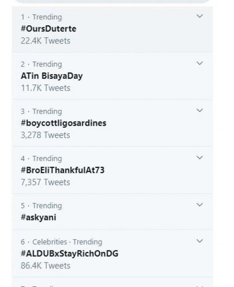Click the "5 · Trending" rank label
Image resolution: width=234 pixels, height=287 pixels.
coord(41,206)
